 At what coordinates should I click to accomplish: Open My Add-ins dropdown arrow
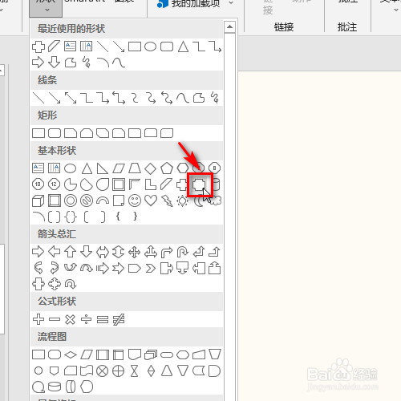point(231,3)
